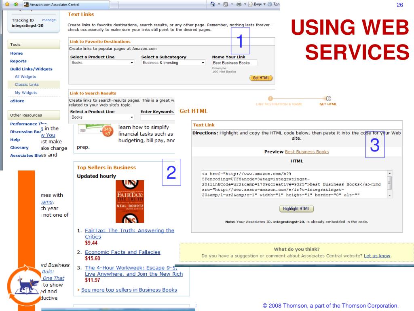This screenshot has height=311, width=414.
Task: Click the Highlight HTML button
Action: point(296,209)
